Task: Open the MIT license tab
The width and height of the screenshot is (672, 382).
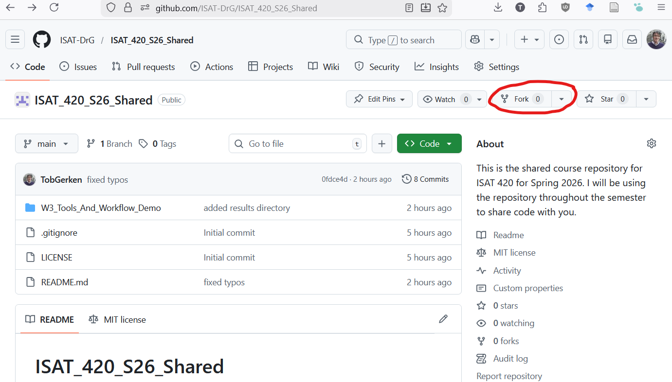Action: (x=117, y=320)
